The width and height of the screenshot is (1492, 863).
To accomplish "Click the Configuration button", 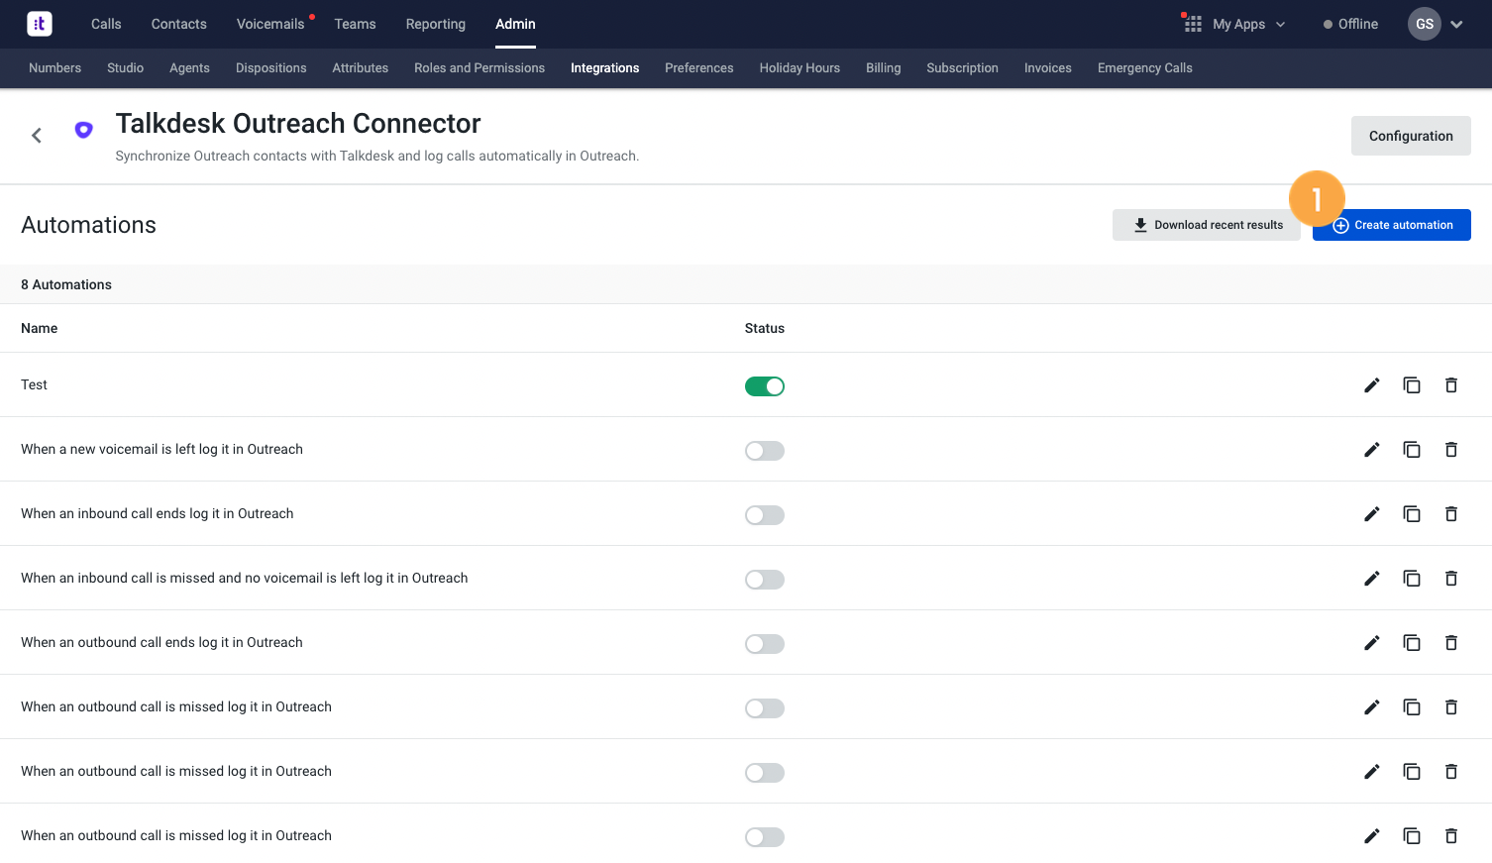I will [1411, 136].
